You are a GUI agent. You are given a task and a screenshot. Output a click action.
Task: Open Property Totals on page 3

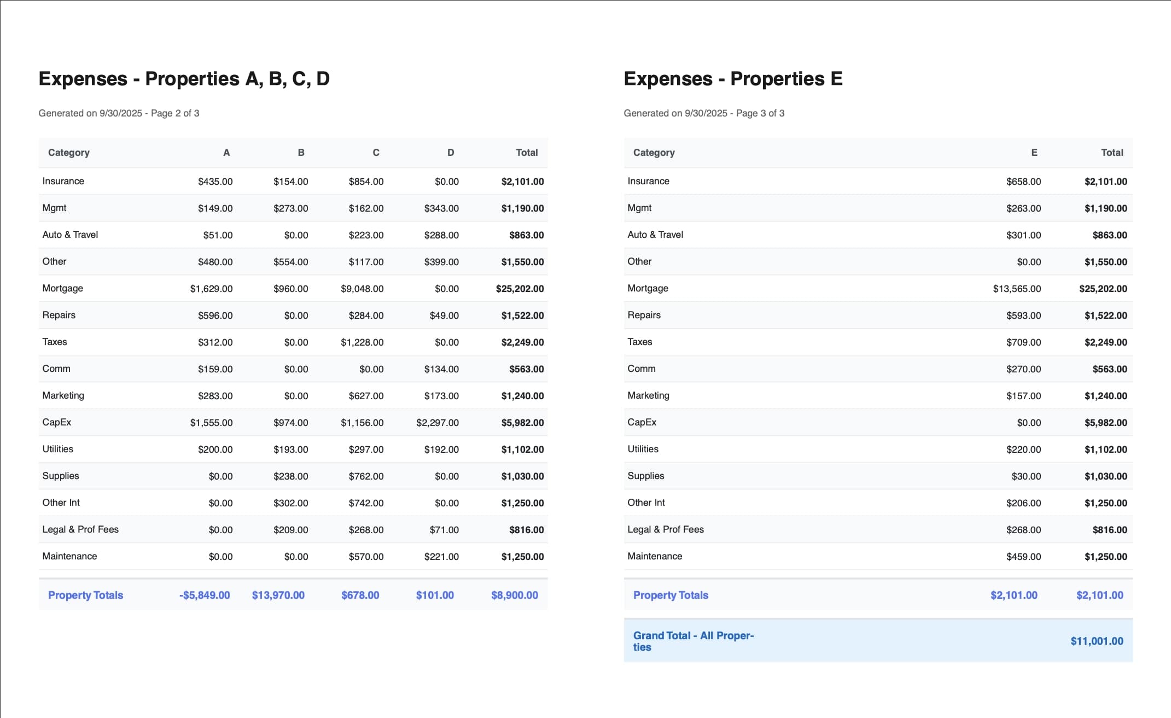pyautogui.click(x=671, y=595)
